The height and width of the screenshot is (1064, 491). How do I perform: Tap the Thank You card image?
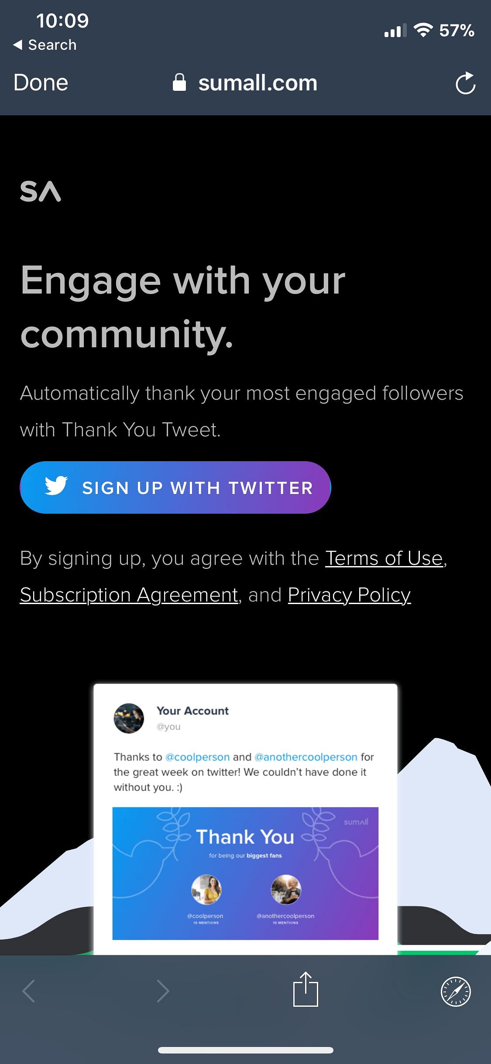click(245, 874)
